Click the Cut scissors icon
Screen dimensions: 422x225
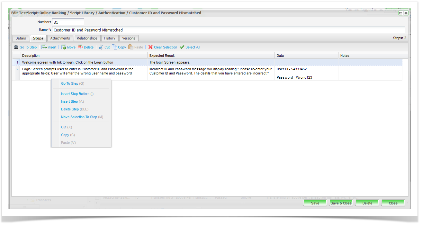tap(101, 47)
